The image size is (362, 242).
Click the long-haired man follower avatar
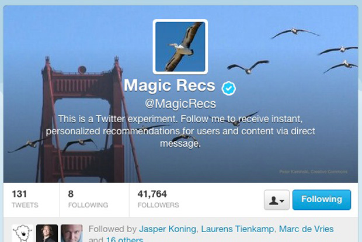pyautogui.click(x=47, y=233)
